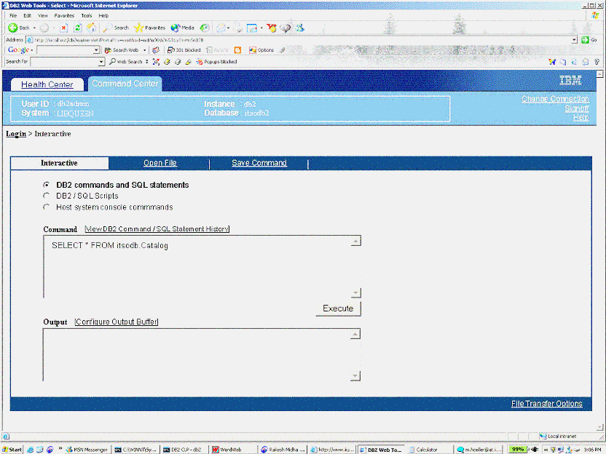The image size is (606, 454).
Task: Click the Stop loading icon
Action: pos(64,28)
